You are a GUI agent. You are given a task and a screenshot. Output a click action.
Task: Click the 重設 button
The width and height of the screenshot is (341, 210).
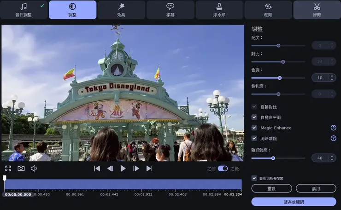(271, 188)
